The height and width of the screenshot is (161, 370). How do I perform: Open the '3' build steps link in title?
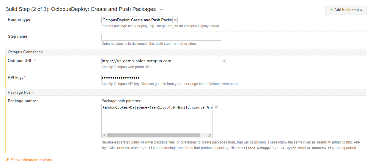tap(45, 9)
